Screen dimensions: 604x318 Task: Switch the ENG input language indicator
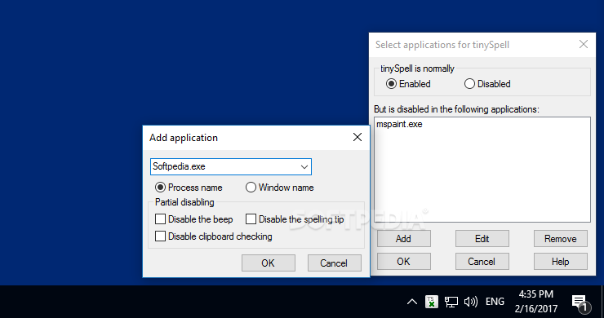coord(495,302)
